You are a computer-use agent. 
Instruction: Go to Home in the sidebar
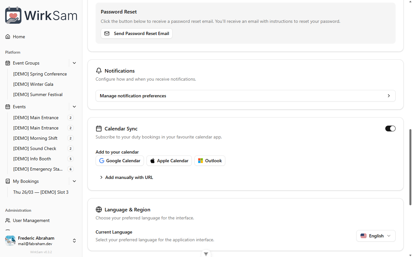pyautogui.click(x=41, y=37)
